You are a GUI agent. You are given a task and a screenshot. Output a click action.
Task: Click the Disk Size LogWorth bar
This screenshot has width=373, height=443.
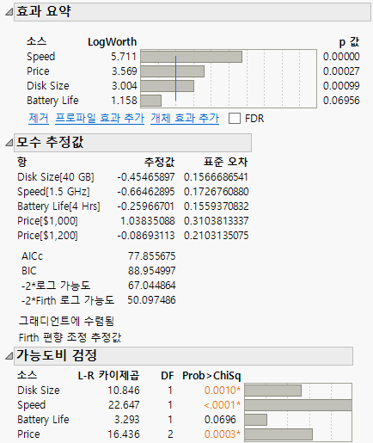168,86
